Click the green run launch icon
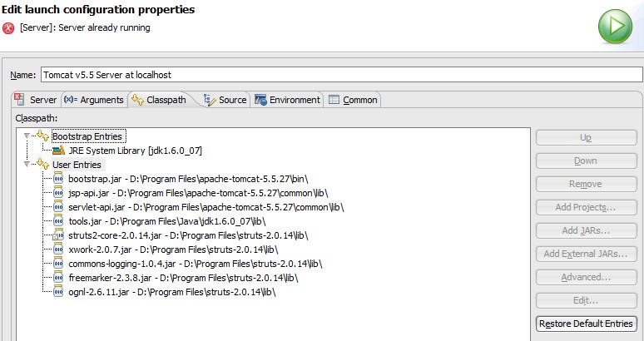Screen dimensions: 644x341 615,27
